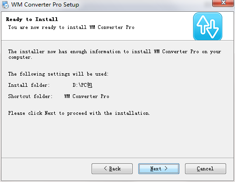Click the Install folder label
The width and height of the screenshot is (235, 182).
point(29,85)
